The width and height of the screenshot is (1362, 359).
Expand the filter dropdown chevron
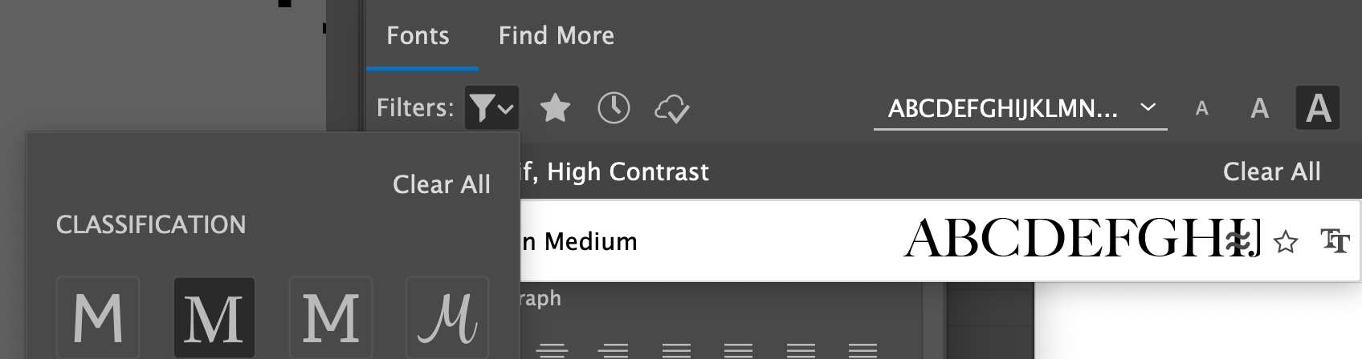(505, 109)
